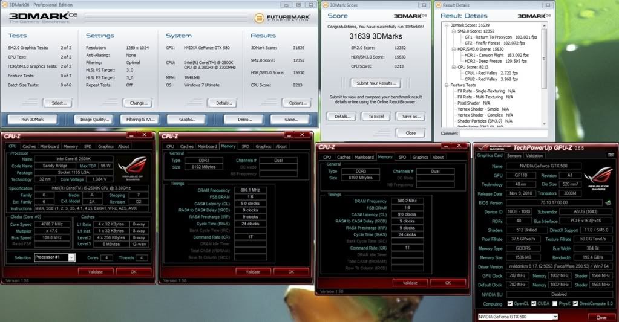Select GT1 - Return To Proxycon row
The width and height of the screenshot is (619, 322).
(x=500, y=37)
